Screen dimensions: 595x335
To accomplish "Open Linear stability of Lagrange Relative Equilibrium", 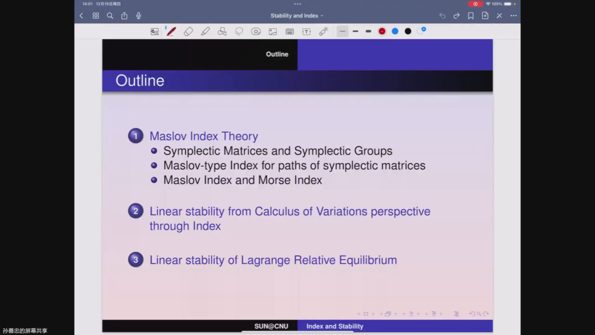I will click(273, 260).
